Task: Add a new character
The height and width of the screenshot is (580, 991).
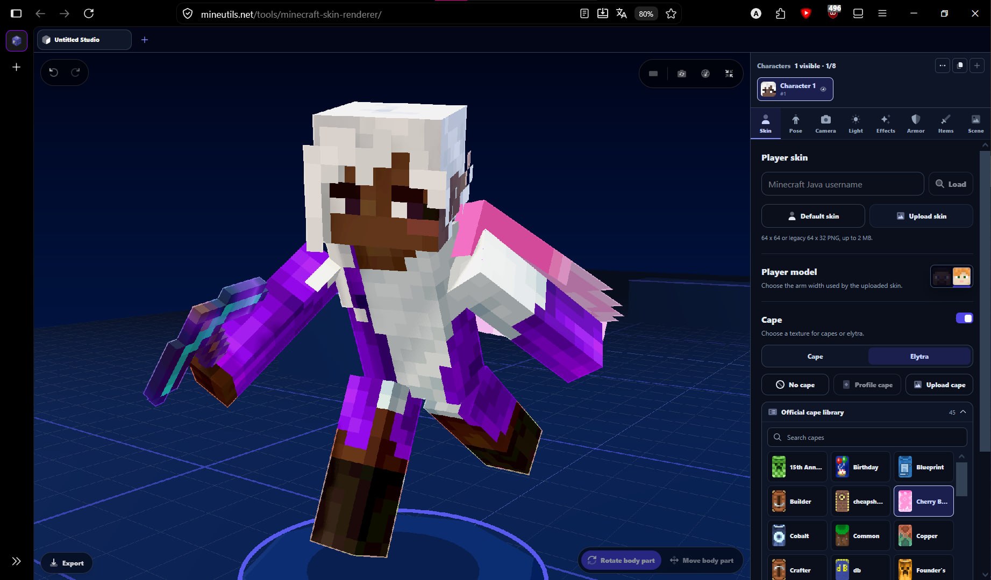Action: point(977,66)
